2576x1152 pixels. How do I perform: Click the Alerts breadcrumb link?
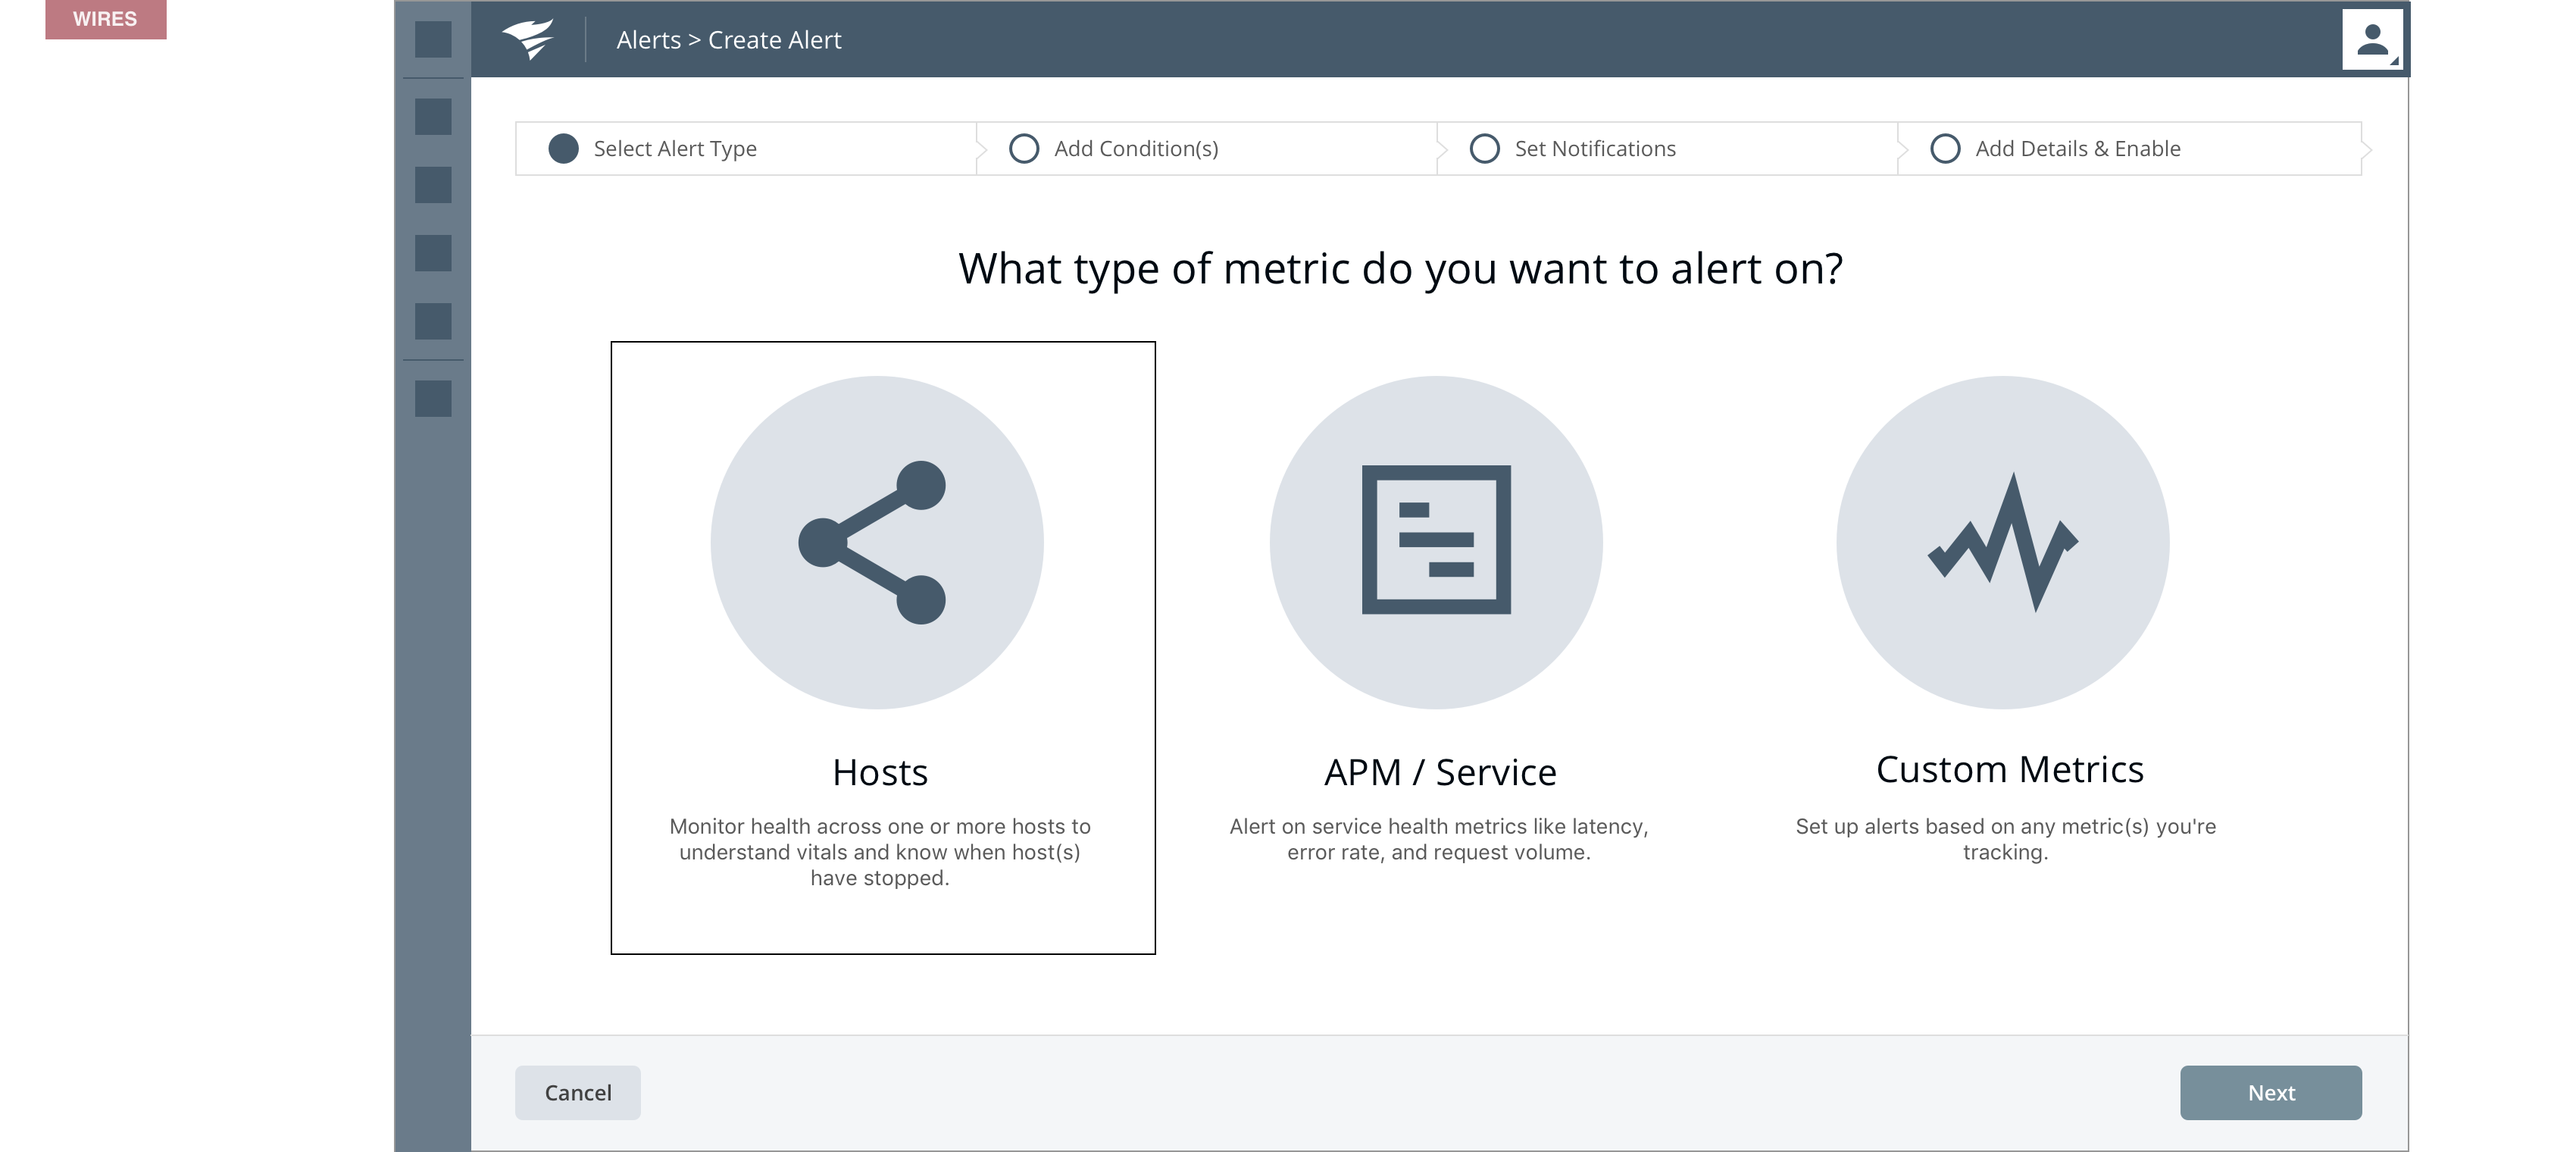pos(648,40)
